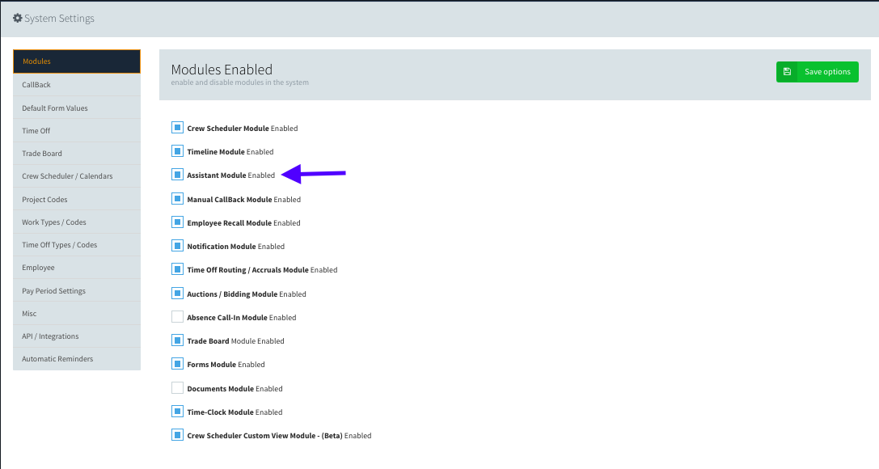879x469 pixels.
Task: Click the Modules Enabled heading
Action: (x=222, y=70)
